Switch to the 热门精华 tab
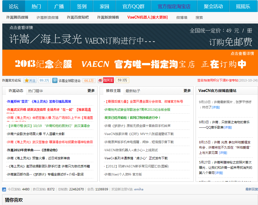Viewport: 258px width, 205px height. (36, 91)
